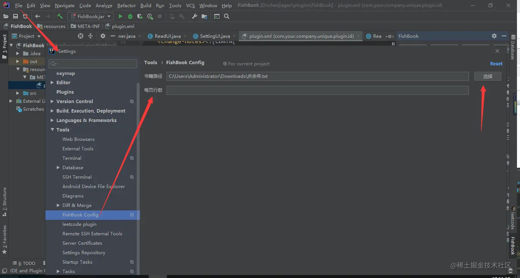The height and width of the screenshot is (278, 520).
Task: Expand the Database settings node
Action: click(58, 167)
